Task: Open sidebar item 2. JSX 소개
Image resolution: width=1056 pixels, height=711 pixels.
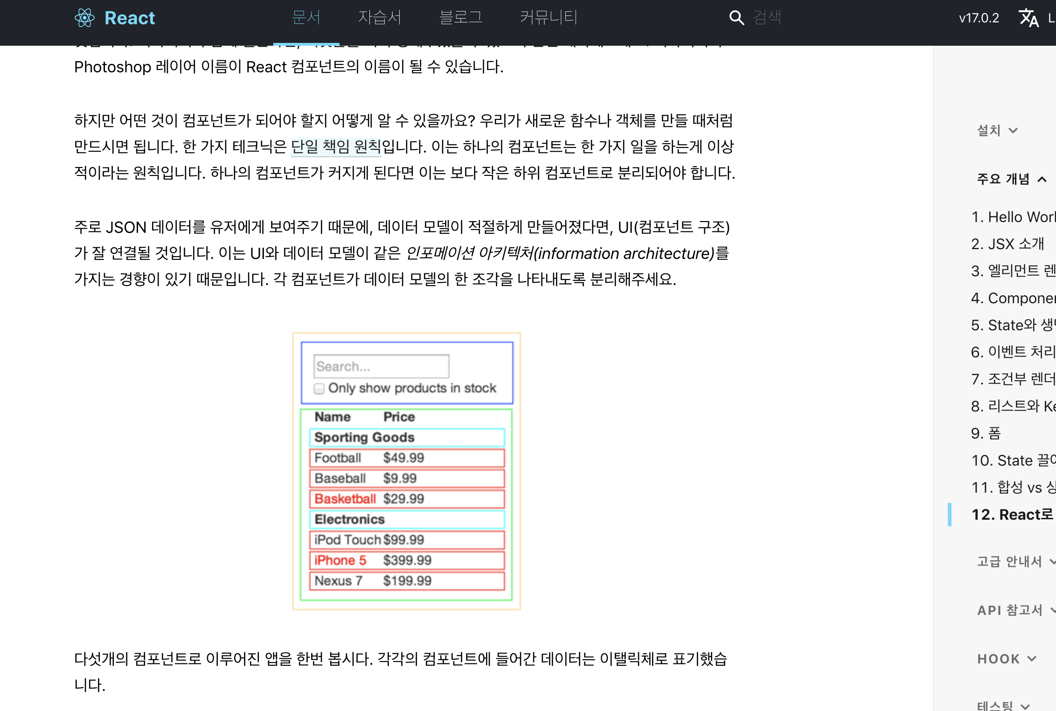Action: click(x=1007, y=244)
